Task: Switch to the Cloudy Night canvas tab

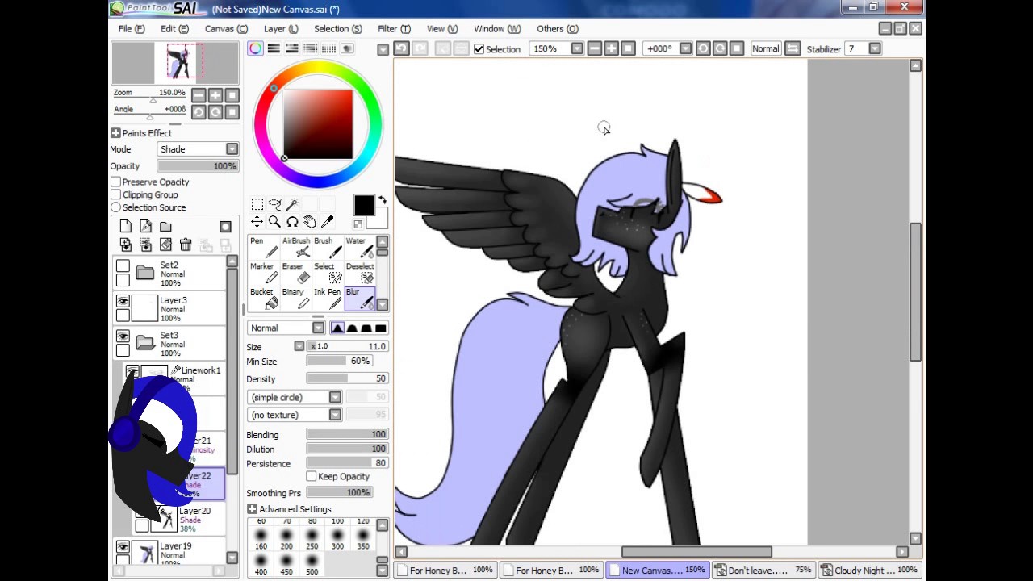Action: pyautogui.click(x=869, y=571)
